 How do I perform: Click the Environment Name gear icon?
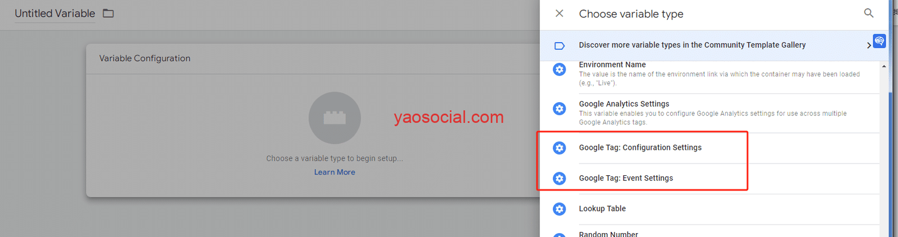coord(560,69)
